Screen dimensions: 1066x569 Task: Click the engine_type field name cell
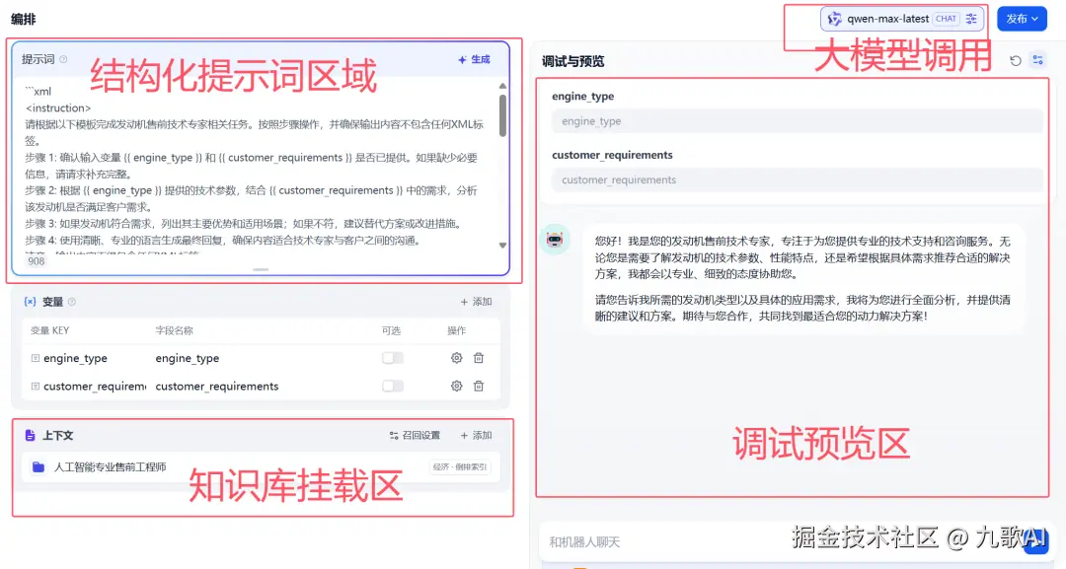187,358
